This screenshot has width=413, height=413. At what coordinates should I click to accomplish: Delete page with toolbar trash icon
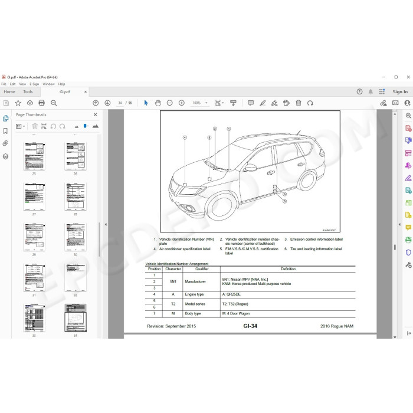point(299,103)
